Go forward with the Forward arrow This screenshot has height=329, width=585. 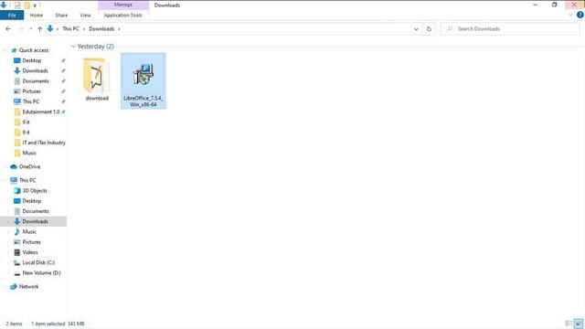21,28
